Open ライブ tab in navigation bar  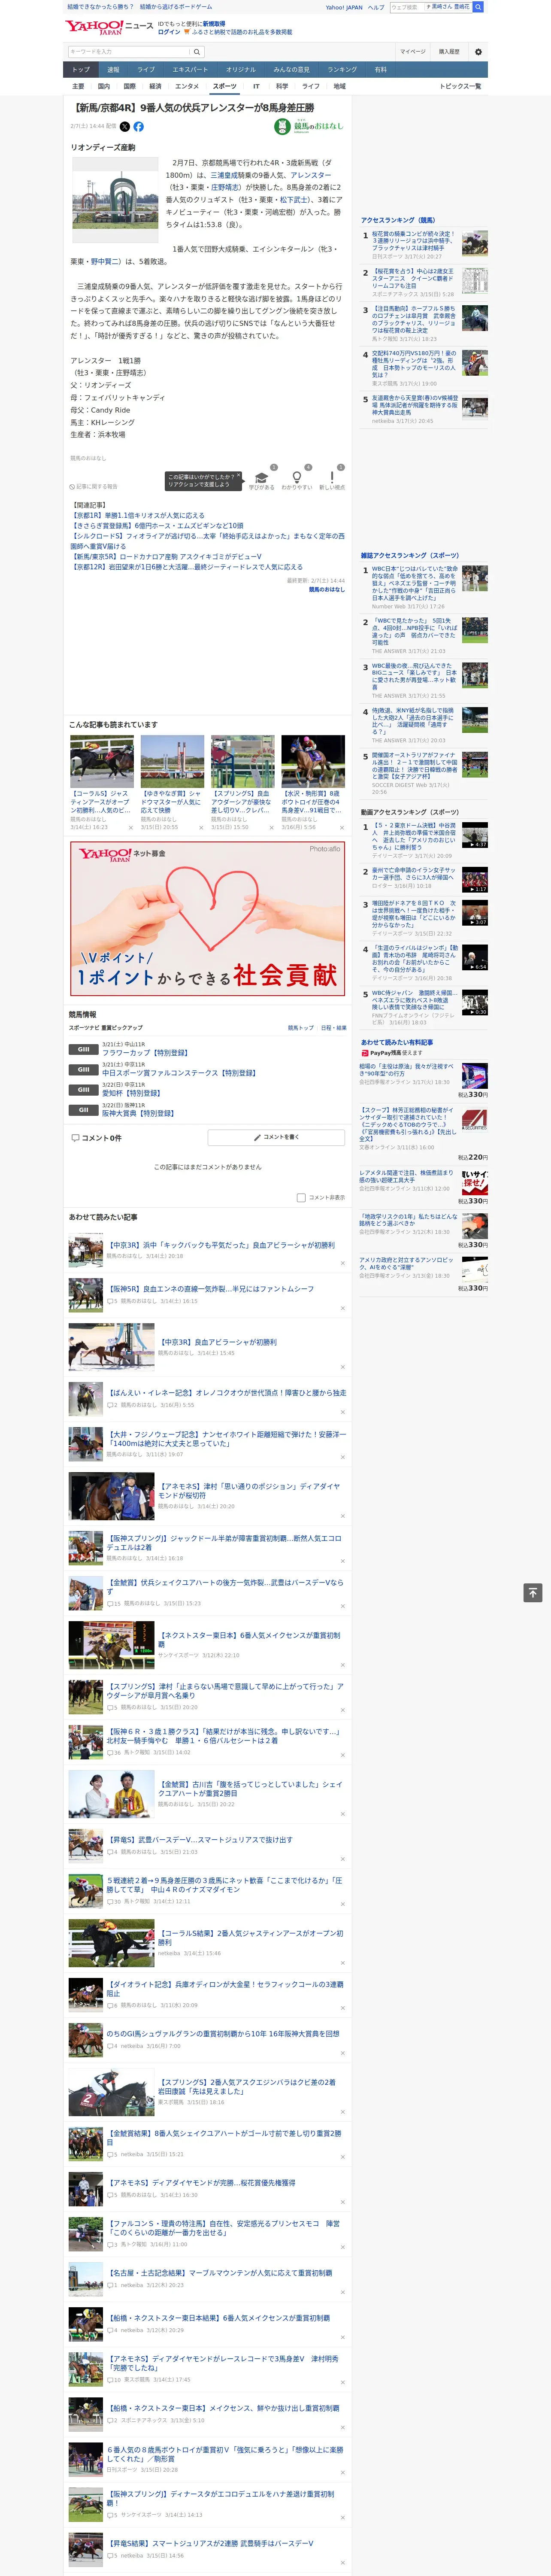146,70
